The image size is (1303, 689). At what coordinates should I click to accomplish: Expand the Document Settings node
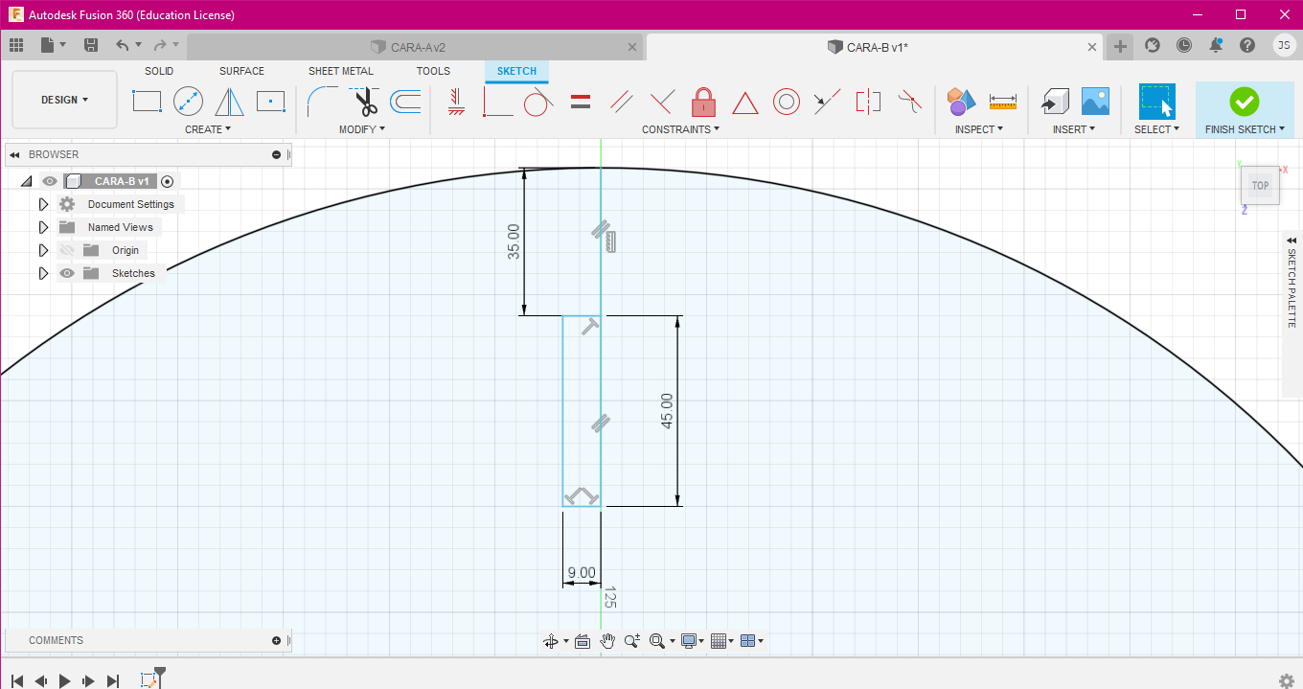(x=43, y=204)
